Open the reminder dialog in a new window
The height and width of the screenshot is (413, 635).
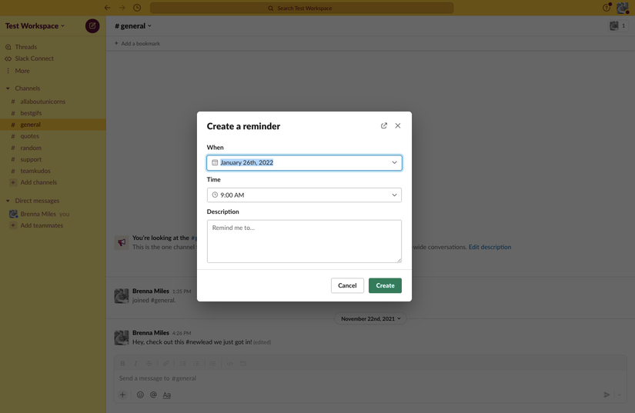pos(384,126)
